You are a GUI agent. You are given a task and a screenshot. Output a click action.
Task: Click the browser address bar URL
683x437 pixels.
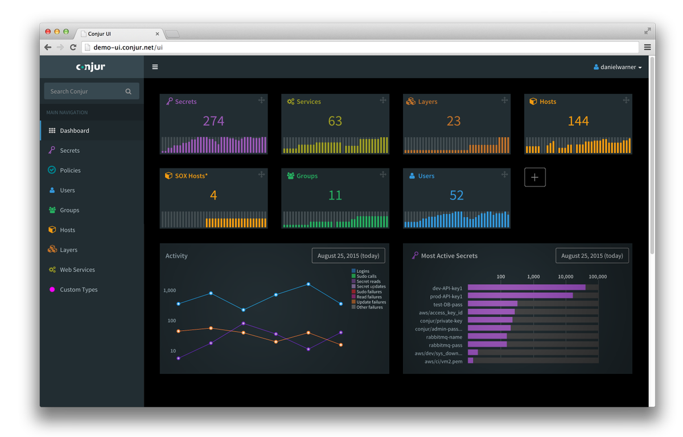point(128,47)
